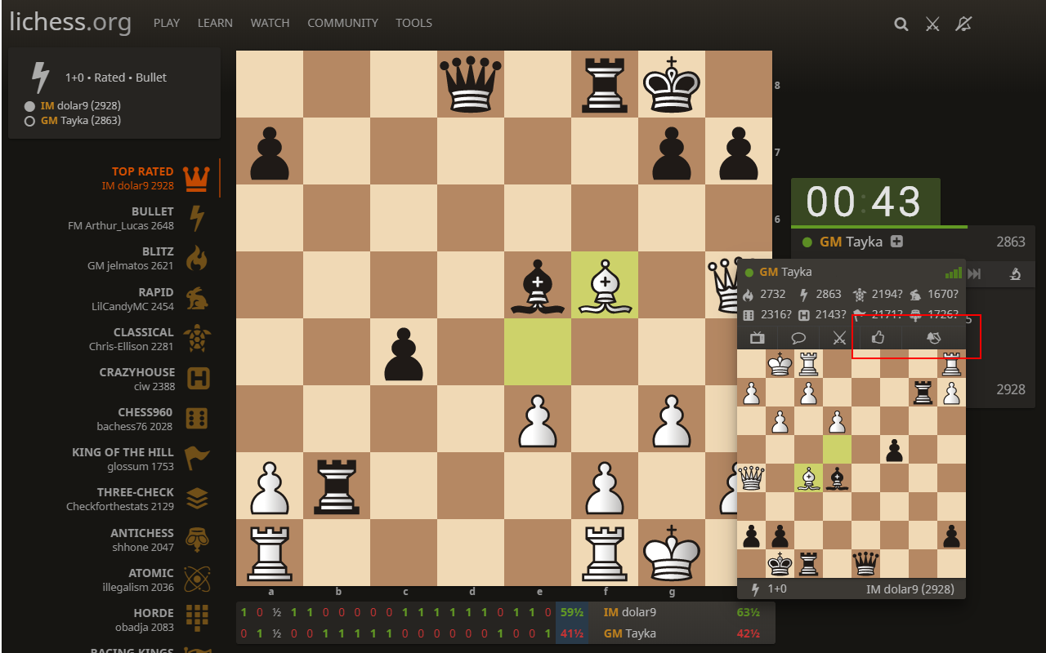Challenge Tayka with crossed swords icon in popup
The height and width of the screenshot is (653, 1046).
click(839, 337)
